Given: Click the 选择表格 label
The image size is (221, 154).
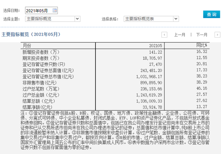Looking at the screenshot, I should click(110, 19).
